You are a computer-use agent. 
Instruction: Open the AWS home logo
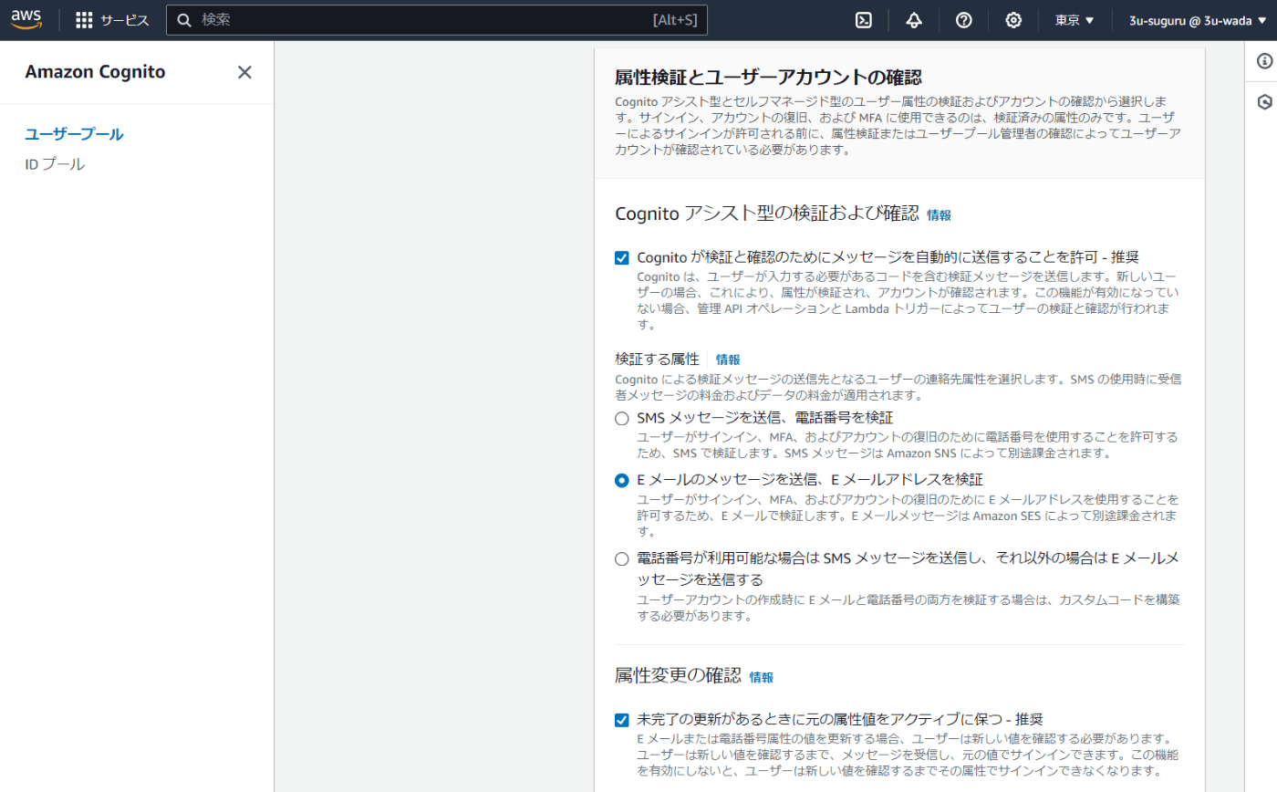[27, 19]
